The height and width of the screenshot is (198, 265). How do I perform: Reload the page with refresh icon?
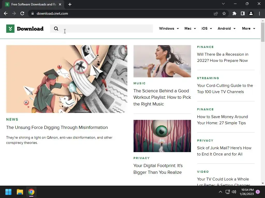click(22, 13)
